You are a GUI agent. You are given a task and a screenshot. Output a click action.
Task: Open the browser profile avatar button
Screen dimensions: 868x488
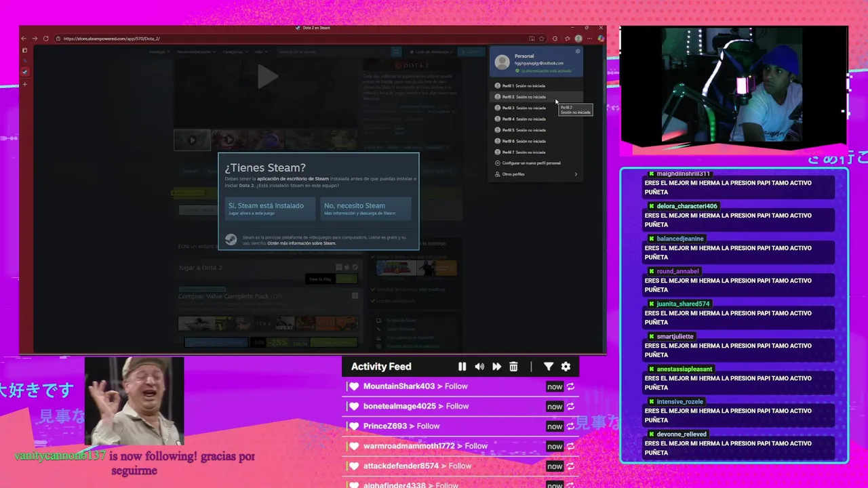tap(578, 39)
